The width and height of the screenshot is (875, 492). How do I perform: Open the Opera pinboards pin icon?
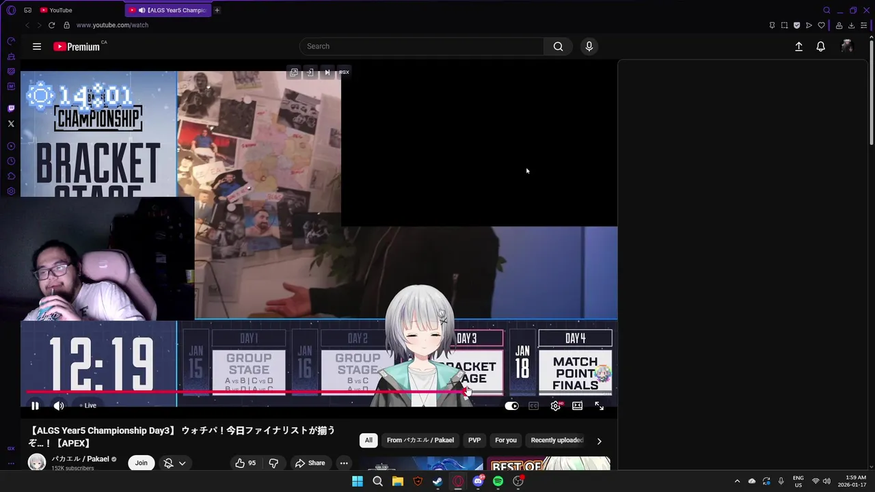click(x=772, y=25)
